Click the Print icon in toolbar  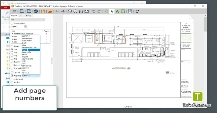(x=21, y=11)
